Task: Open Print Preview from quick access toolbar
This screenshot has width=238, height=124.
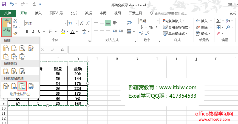Action: tap(34, 4)
